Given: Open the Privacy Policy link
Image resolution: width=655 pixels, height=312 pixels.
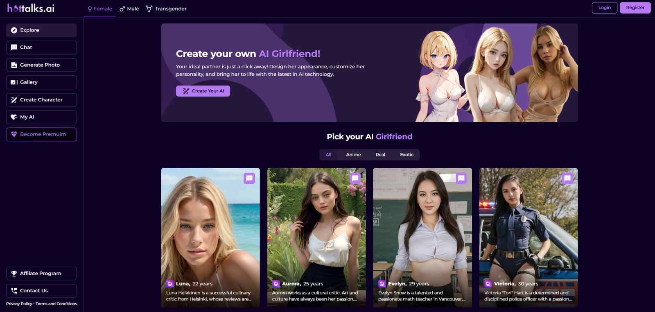Looking at the screenshot, I should click(x=19, y=304).
